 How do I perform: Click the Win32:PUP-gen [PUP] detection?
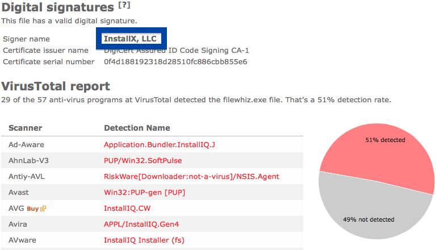[145, 193]
